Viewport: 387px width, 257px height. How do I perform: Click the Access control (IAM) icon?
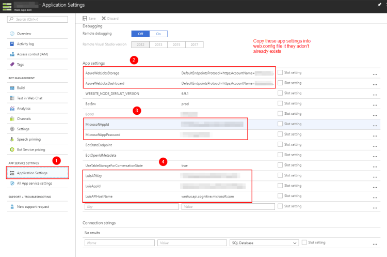click(x=12, y=54)
